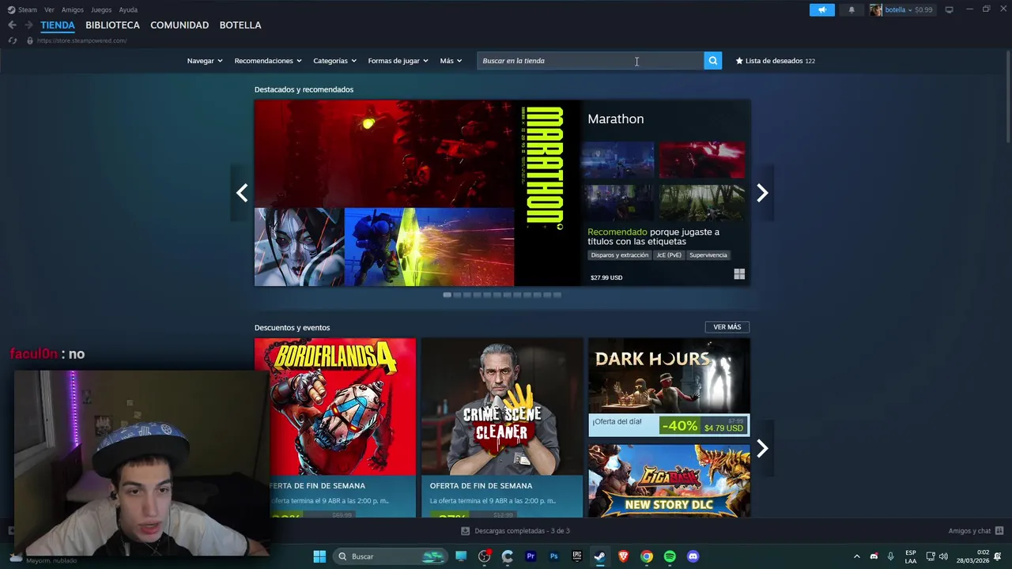Expand the Recomendaciones dropdown
The width and height of the screenshot is (1012, 569).
point(268,61)
